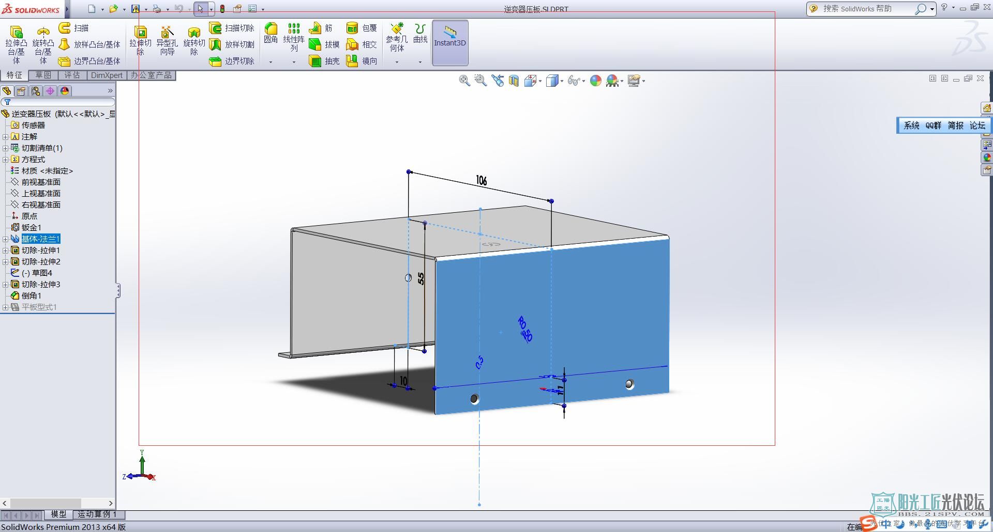
Task: Open the PropertyManager panel tab icon
Action: [21, 91]
